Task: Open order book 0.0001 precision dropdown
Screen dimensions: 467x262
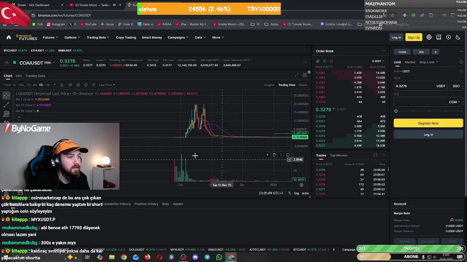Action: tap(378, 61)
